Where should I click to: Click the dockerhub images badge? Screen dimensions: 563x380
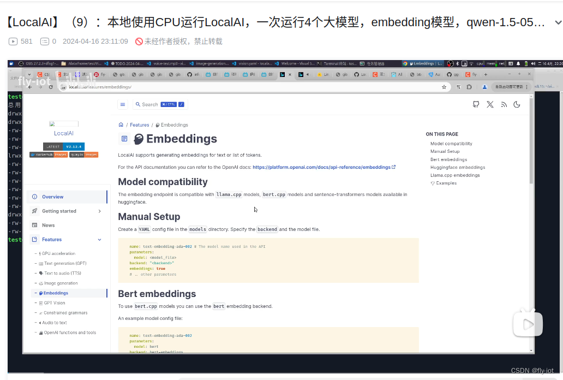coord(49,155)
